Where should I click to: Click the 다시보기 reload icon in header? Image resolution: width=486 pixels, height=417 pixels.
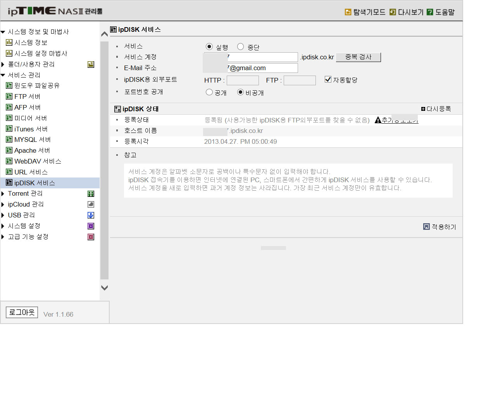point(393,12)
